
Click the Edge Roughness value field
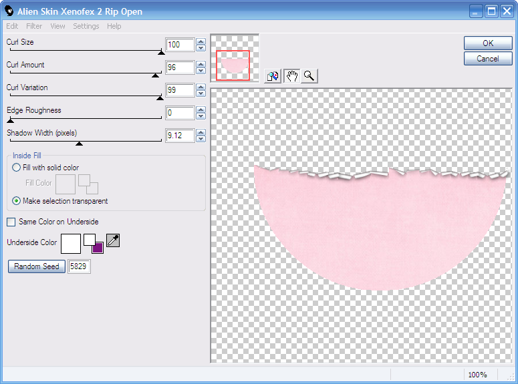click(180, 113)
